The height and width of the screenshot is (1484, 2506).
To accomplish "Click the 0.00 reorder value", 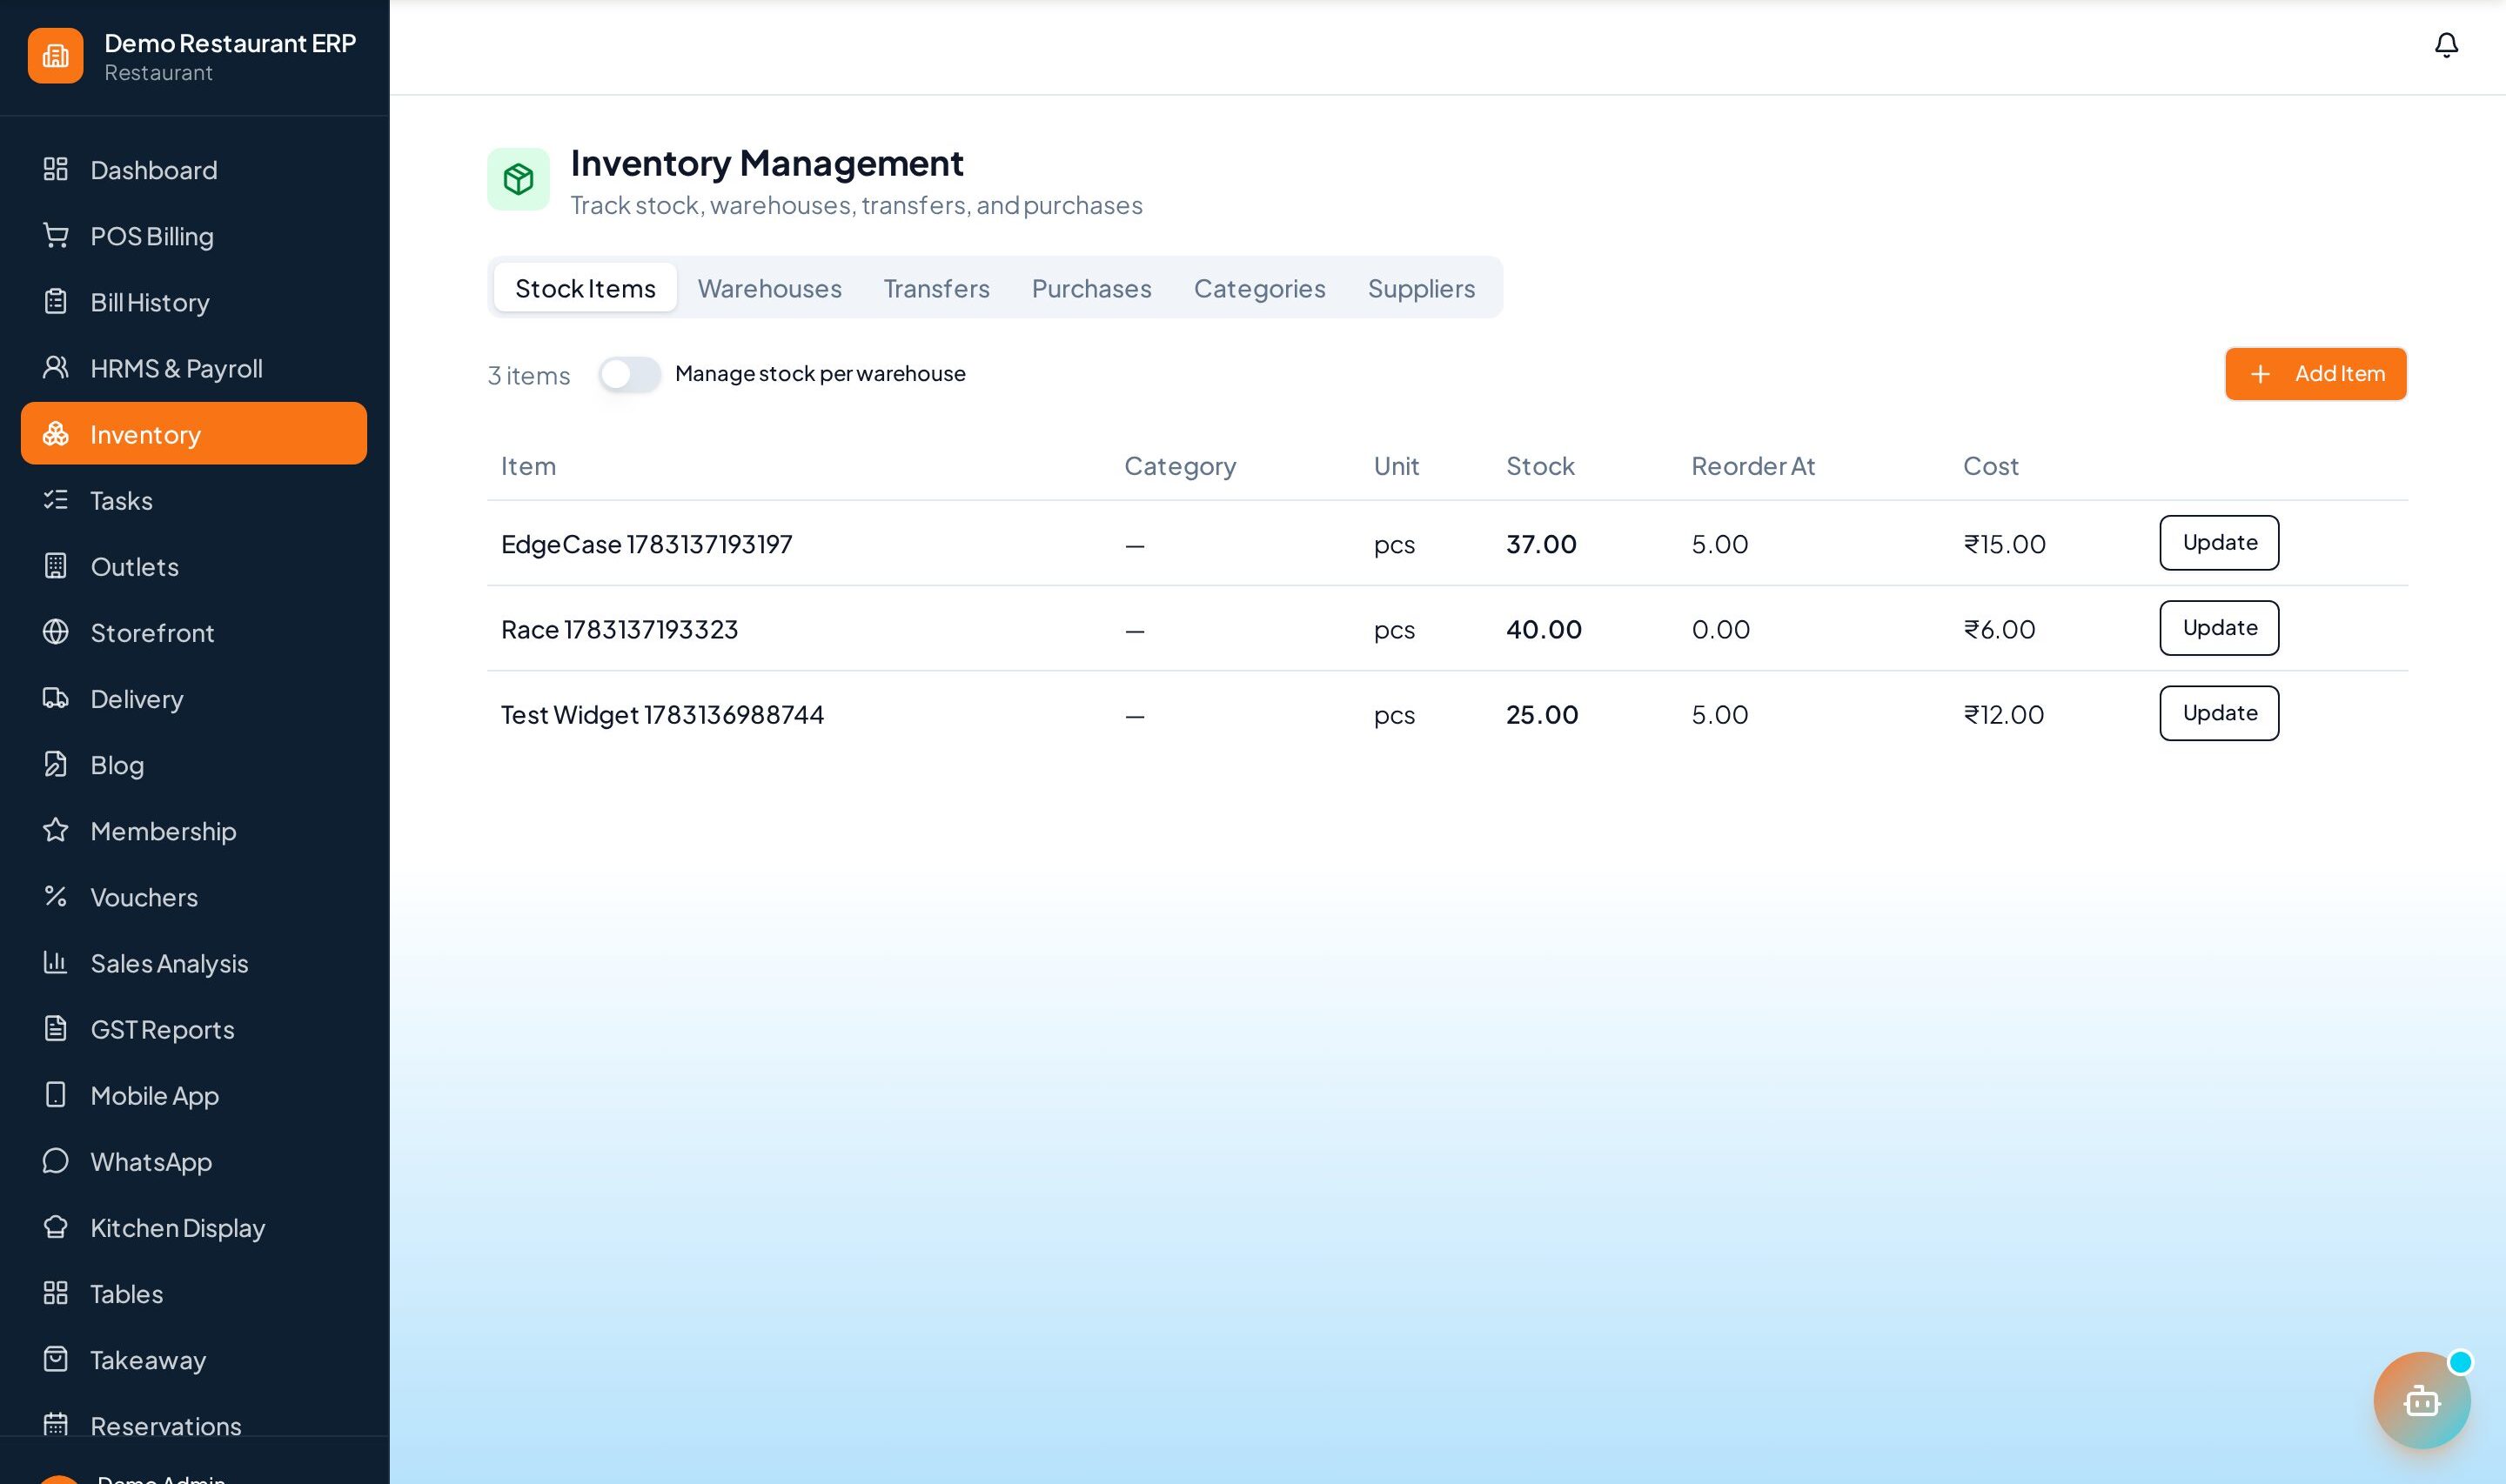I will coord(1720,629).
